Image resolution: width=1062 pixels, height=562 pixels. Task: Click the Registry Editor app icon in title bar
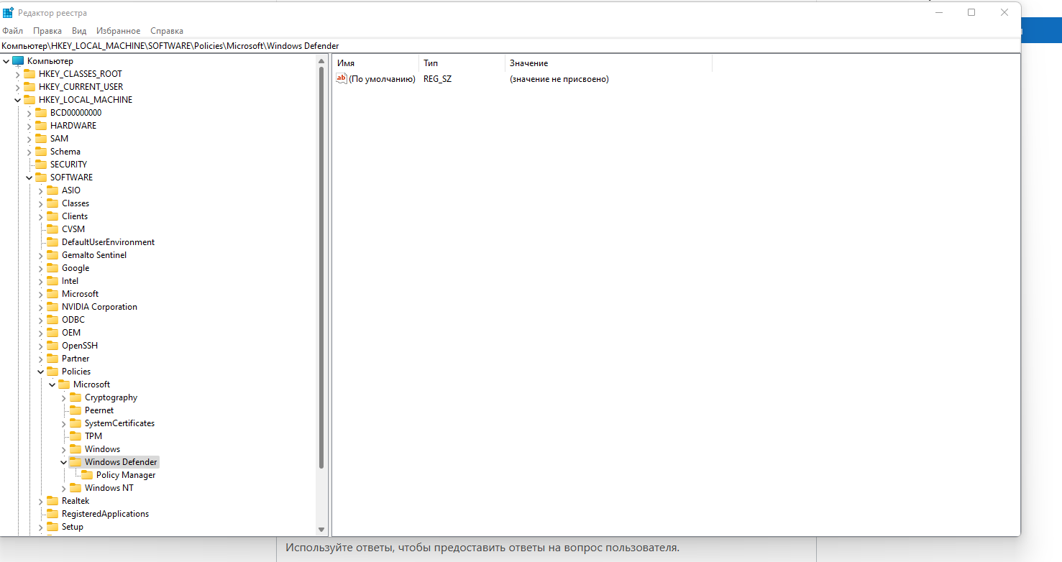click(8, 12)
